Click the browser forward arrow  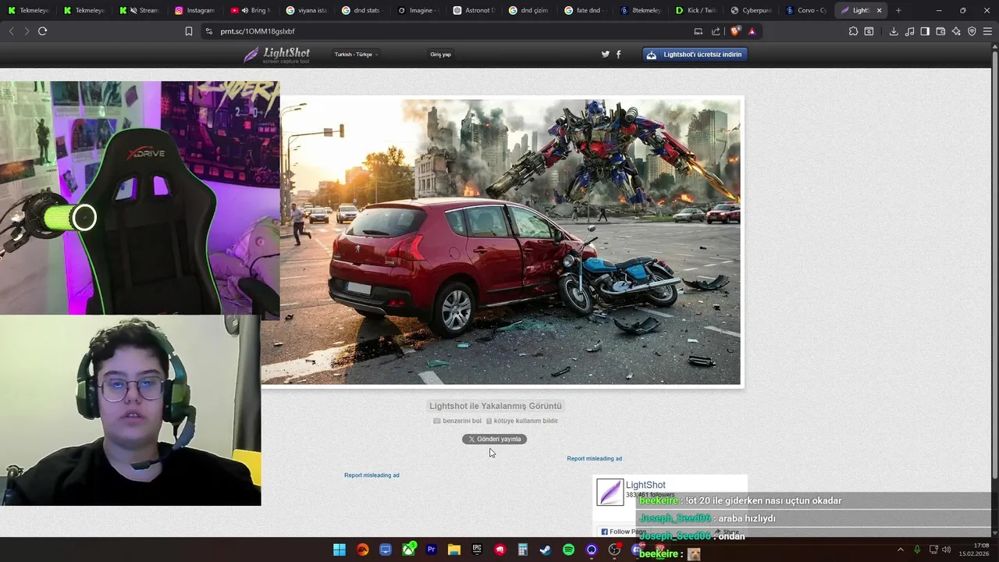pyautogui.click(x=27, y=31)
